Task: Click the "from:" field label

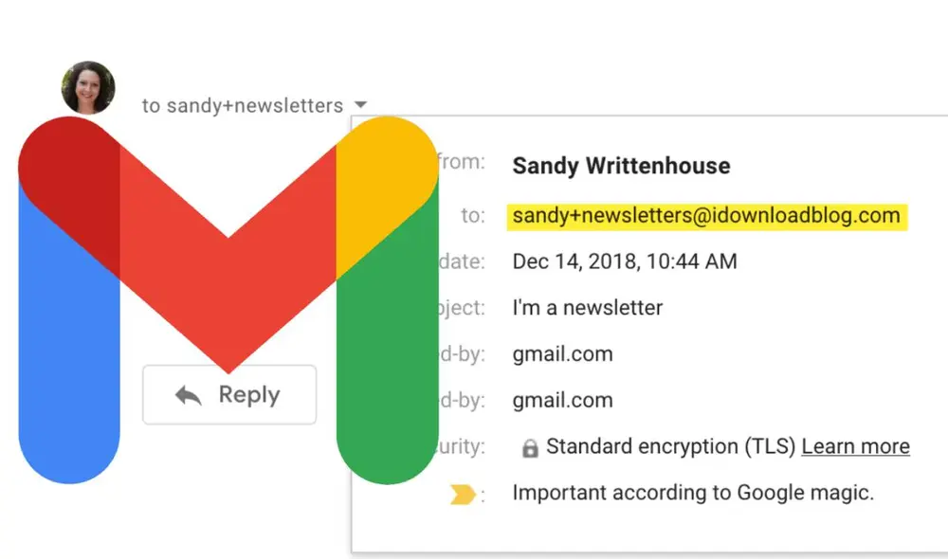Action: pyautogui.click(x=462, y=163)
